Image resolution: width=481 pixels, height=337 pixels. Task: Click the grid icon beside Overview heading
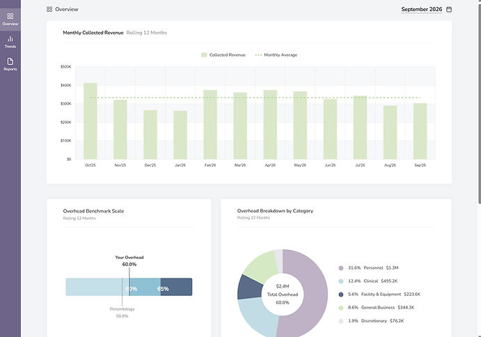49,9
